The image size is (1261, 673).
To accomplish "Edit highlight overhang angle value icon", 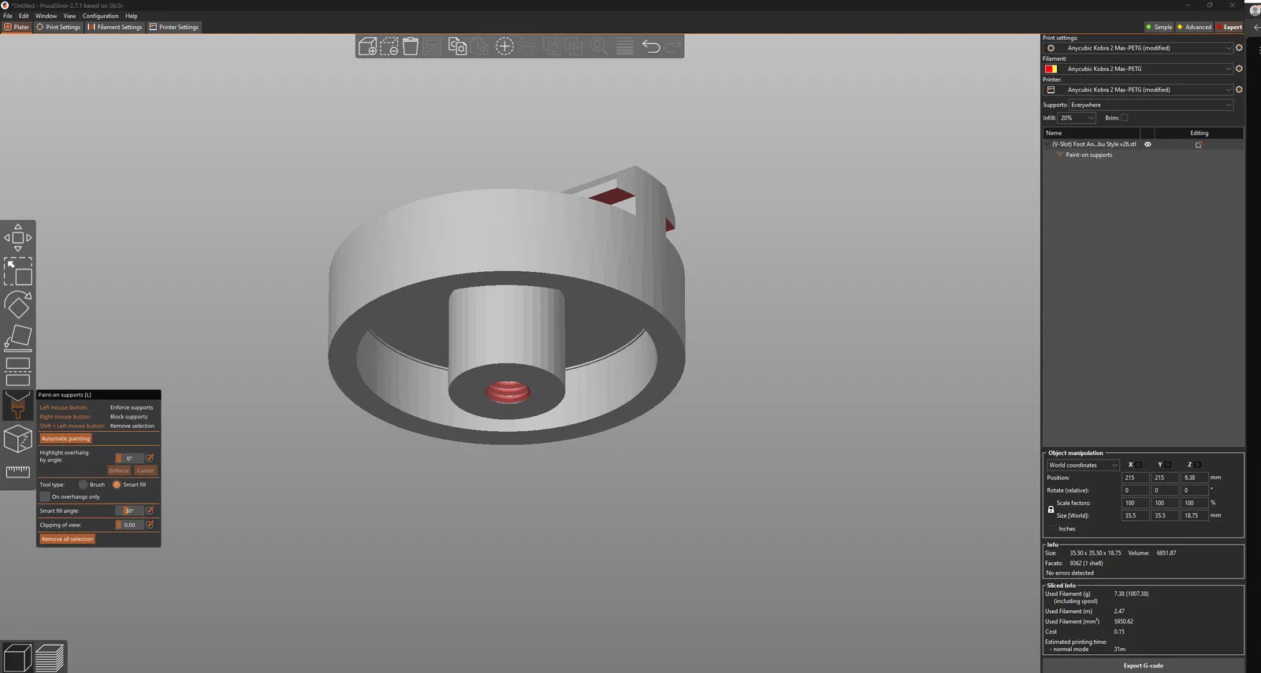I will click(150, 458).
